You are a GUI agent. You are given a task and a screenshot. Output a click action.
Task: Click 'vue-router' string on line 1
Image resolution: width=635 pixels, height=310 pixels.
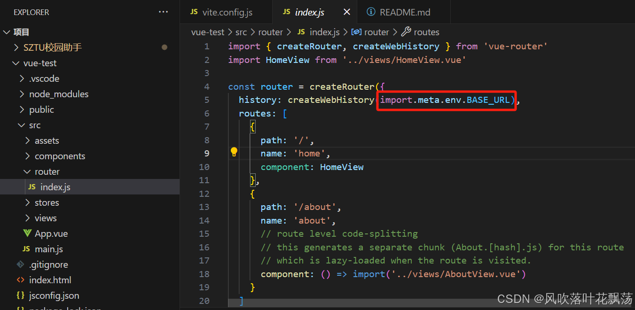515,46
